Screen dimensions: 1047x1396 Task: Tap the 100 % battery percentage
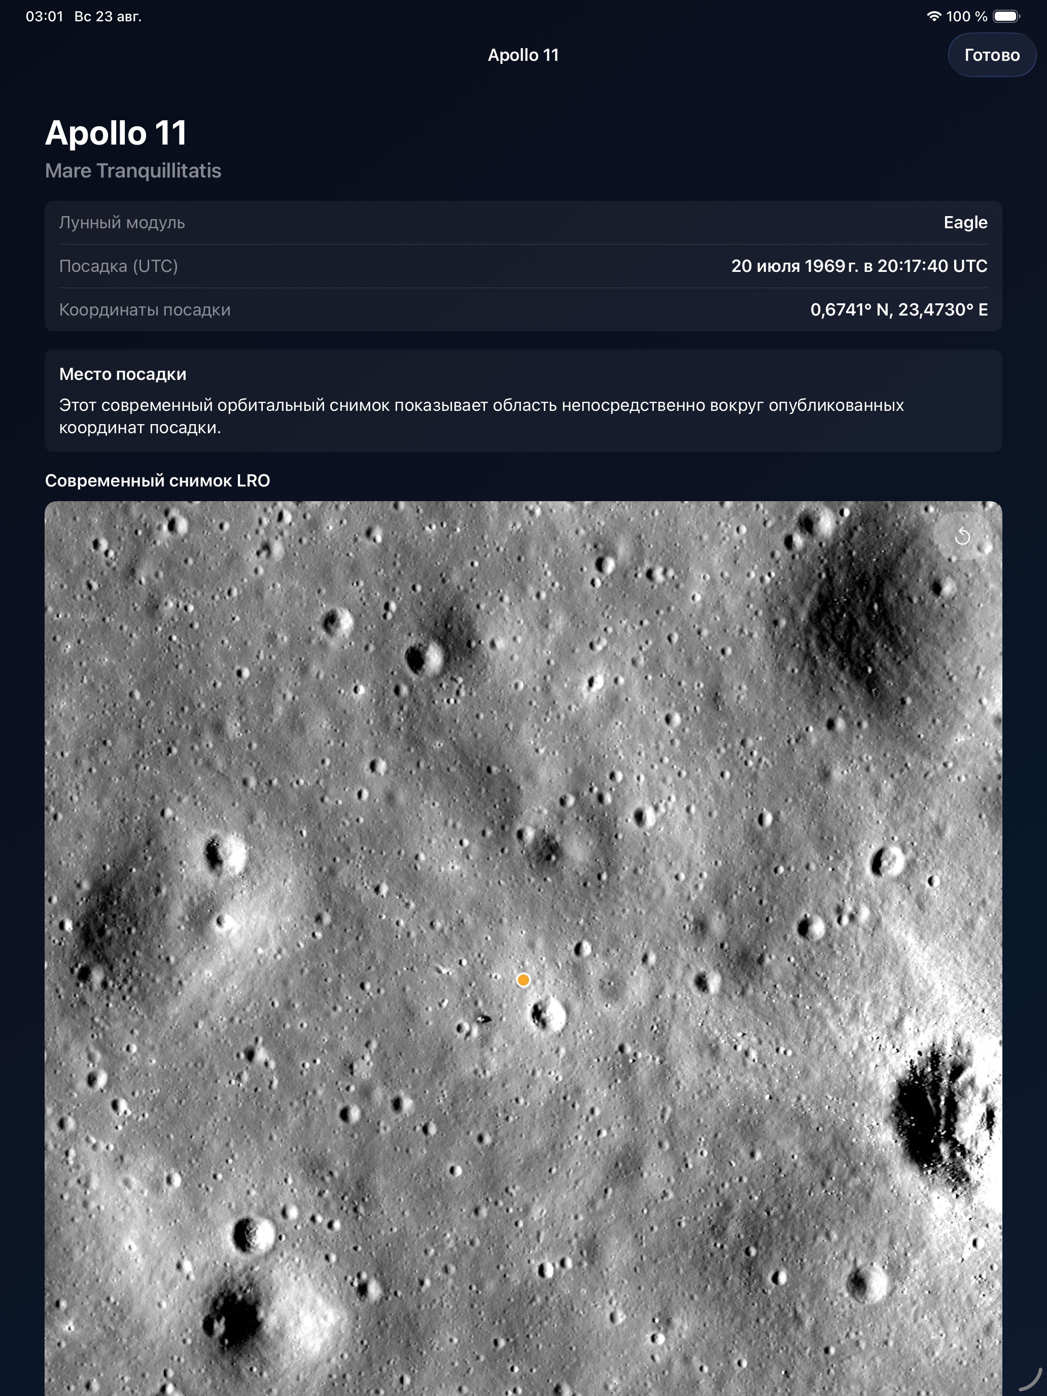(x=966, y=16)
